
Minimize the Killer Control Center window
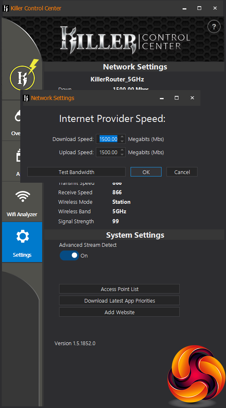(184, 8)
